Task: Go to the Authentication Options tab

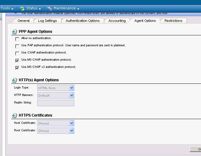Action: pyautogui.click(x=83, y=21)
